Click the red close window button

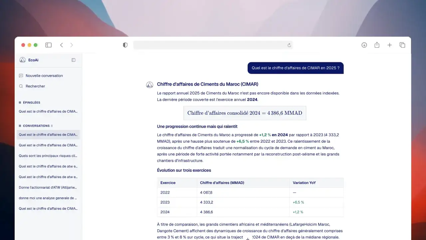click(23, 45)
